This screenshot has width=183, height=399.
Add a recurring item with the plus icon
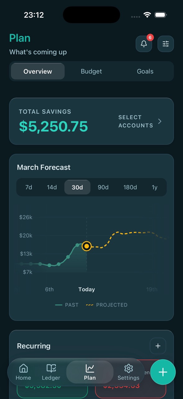158,346
